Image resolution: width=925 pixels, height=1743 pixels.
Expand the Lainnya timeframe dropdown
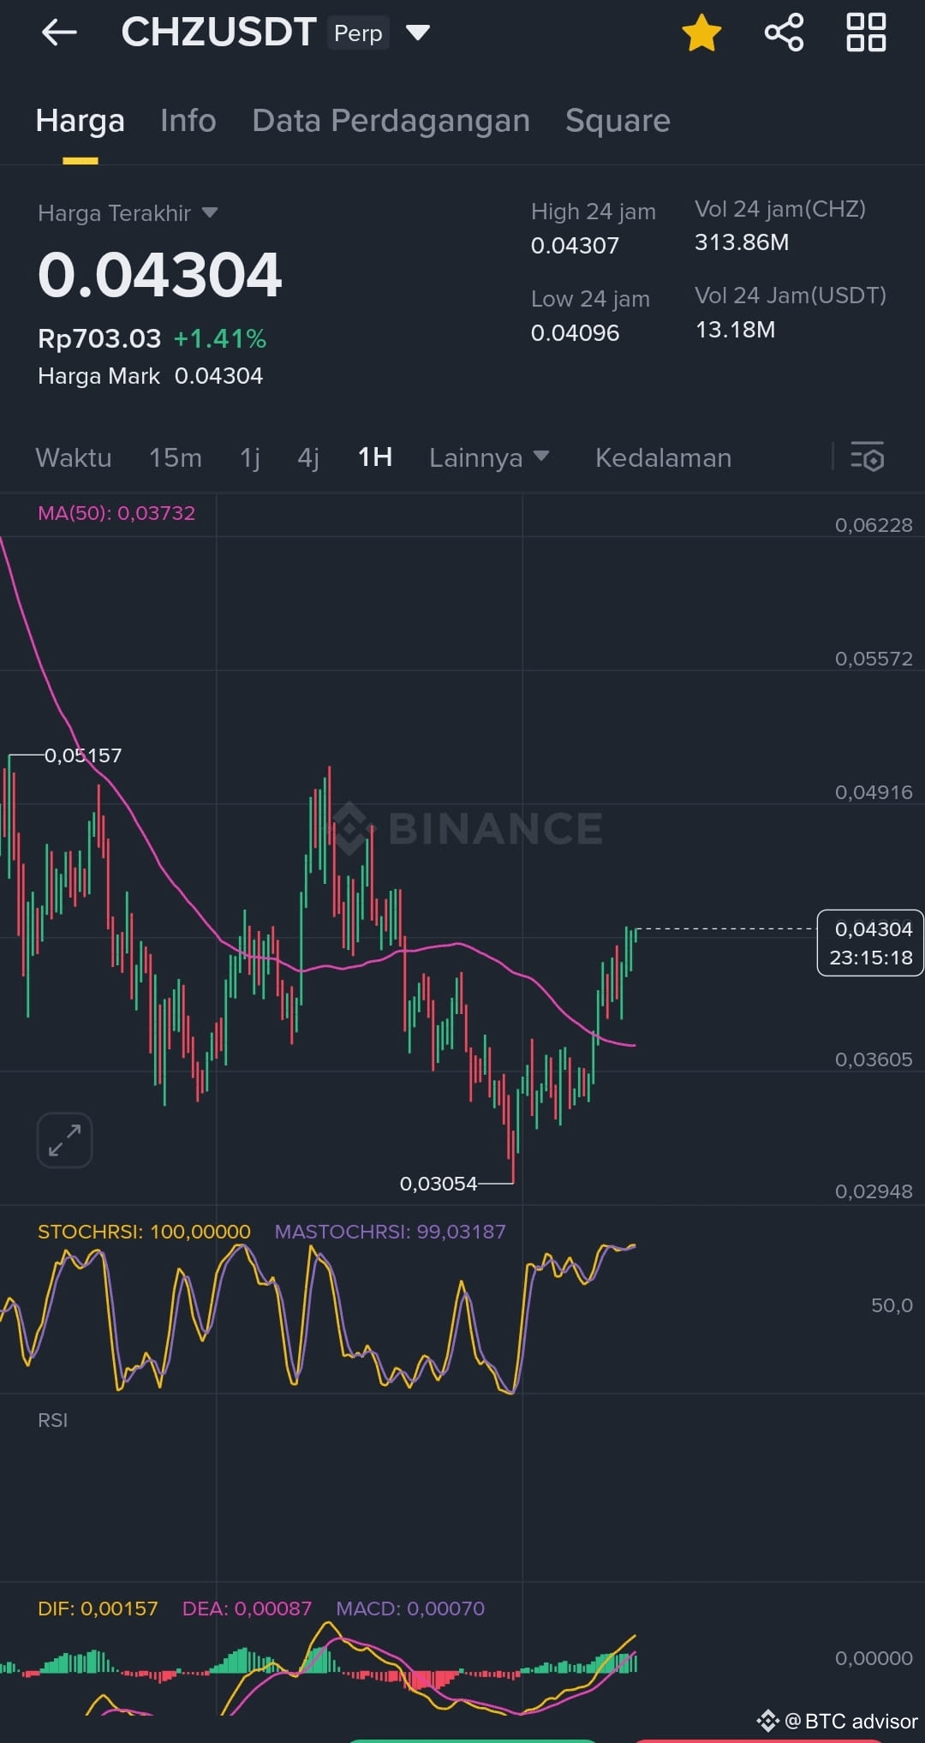(x=489, y=457)
